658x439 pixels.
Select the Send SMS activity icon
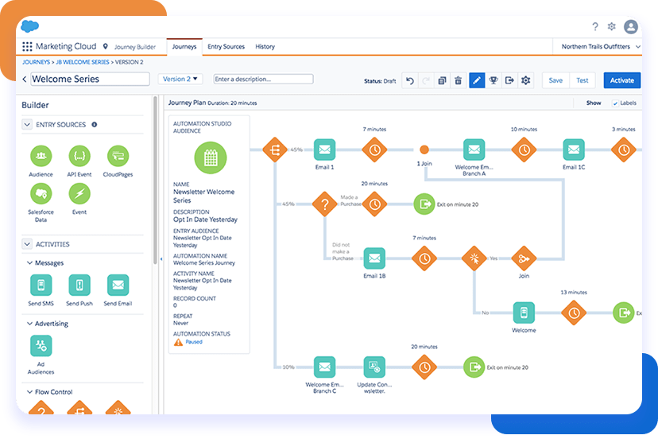pos(41,286)
